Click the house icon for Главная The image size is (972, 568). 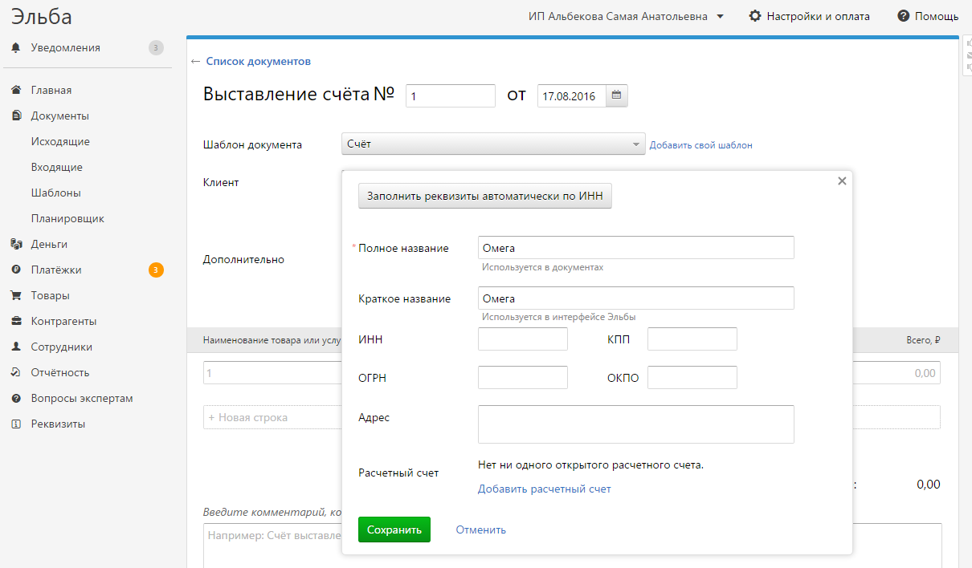[16, 90]
